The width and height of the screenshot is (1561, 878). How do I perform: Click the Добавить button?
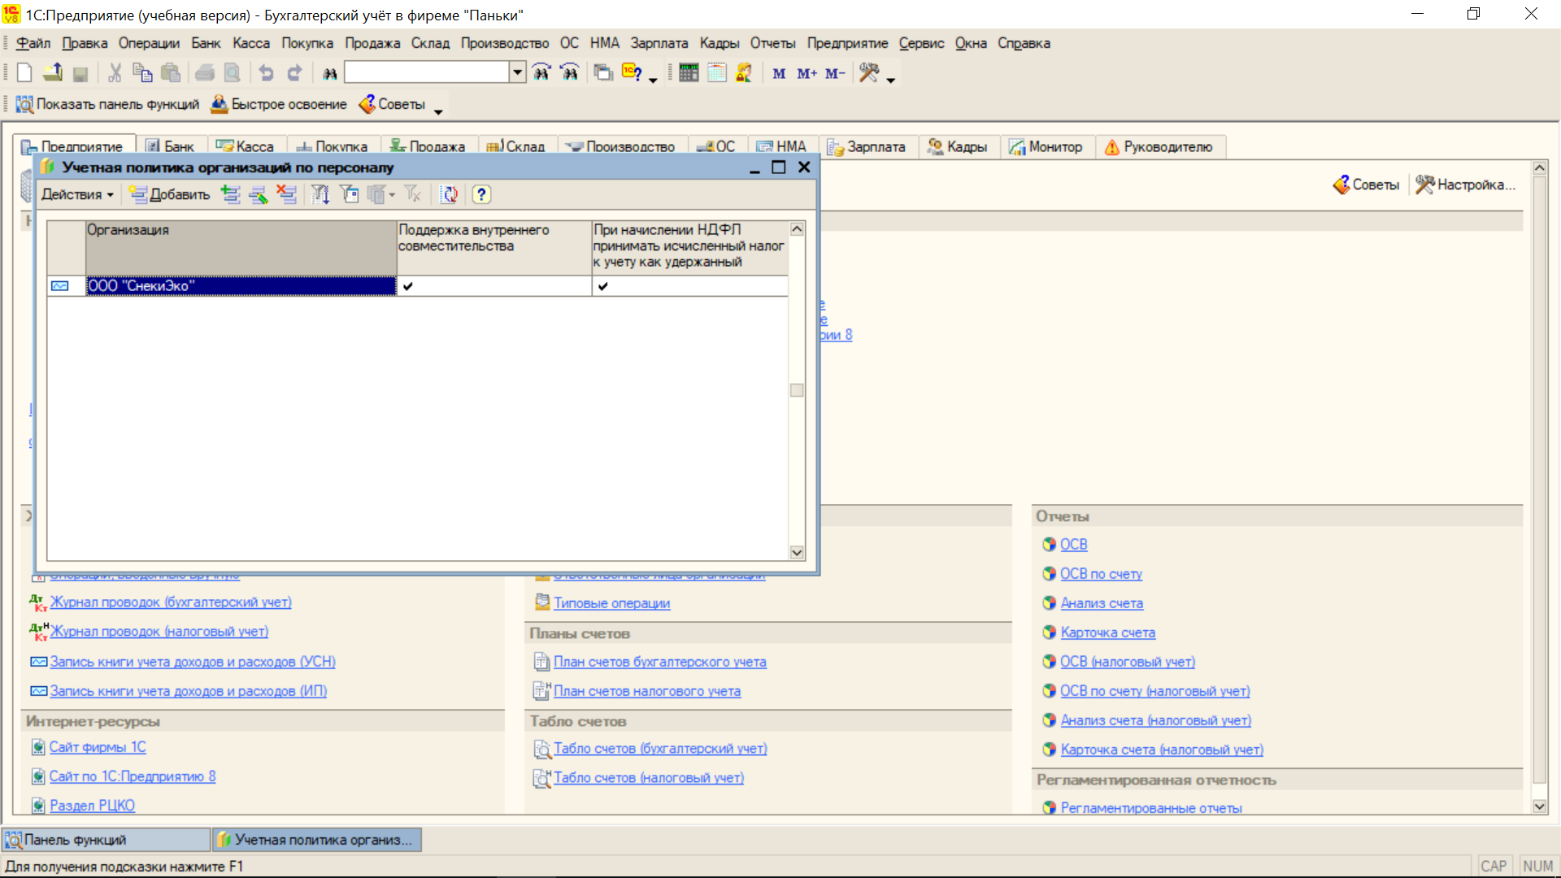pyautogui.click(x=170, y=194)
